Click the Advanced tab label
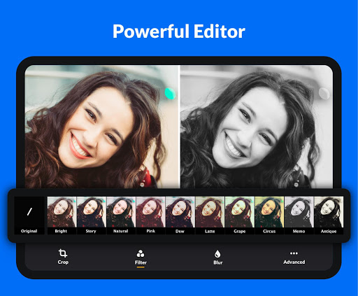The height and width of the screenshot is (296, 358). pos(294,262)
